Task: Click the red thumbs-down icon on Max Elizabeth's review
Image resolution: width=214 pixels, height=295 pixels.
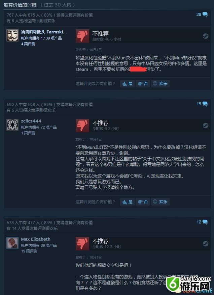Action: [x=82, y=244]
